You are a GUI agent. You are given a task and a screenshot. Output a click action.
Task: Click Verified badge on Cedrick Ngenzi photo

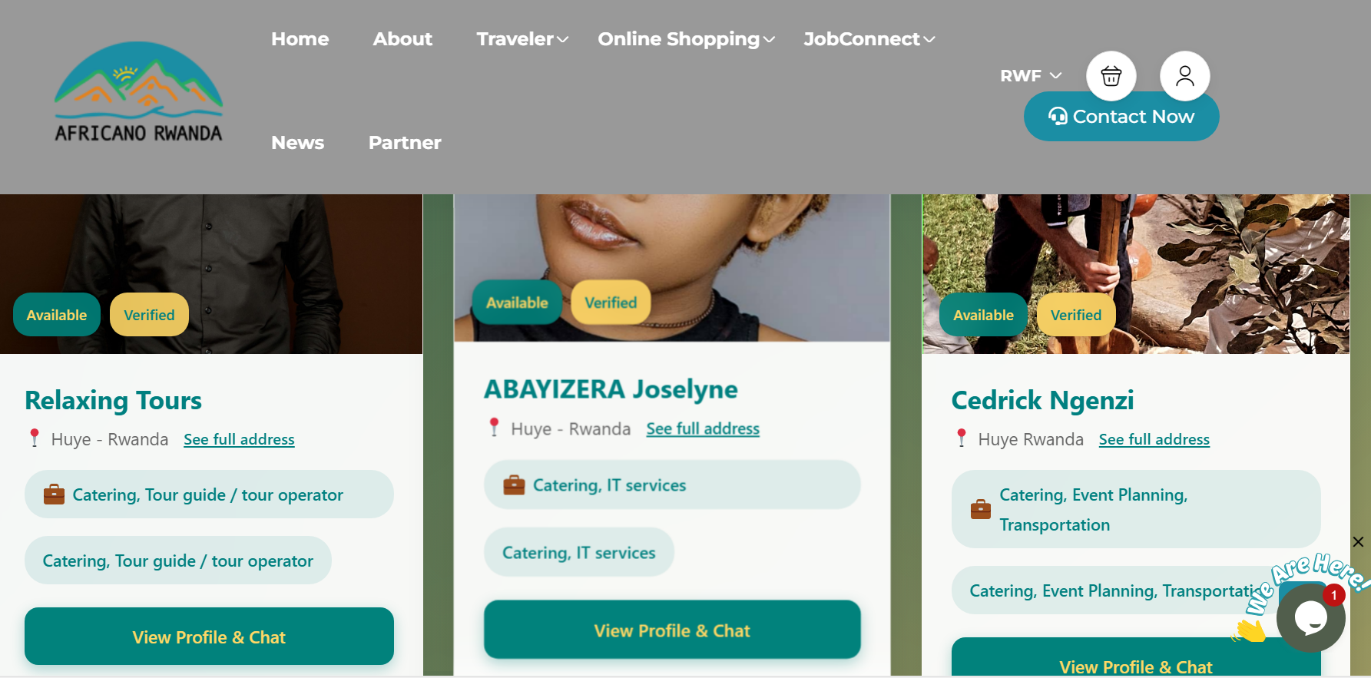point(1076,315)
